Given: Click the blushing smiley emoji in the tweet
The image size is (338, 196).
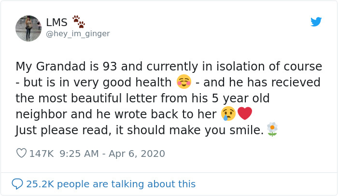Looking at the screenshot, I should tap(183, 82).
